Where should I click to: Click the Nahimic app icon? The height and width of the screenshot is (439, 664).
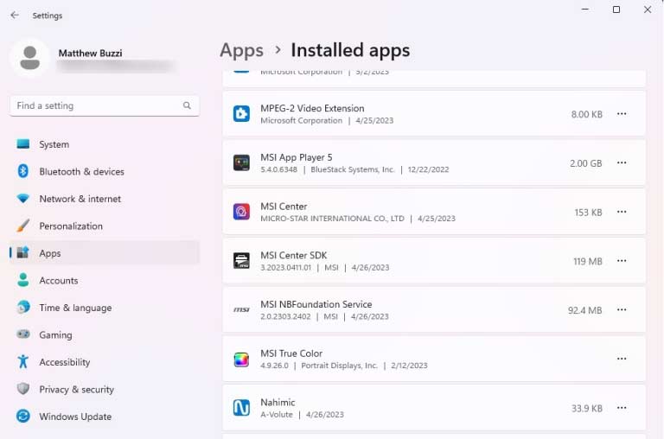click(x=241, y=408)
